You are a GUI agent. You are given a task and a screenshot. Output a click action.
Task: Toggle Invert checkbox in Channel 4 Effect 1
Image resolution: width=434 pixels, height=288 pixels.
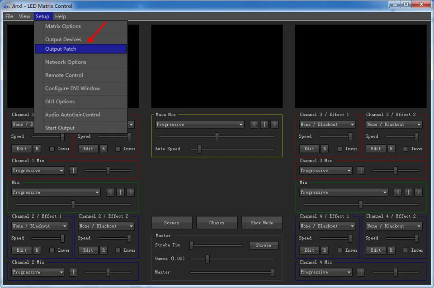point(340,250)
